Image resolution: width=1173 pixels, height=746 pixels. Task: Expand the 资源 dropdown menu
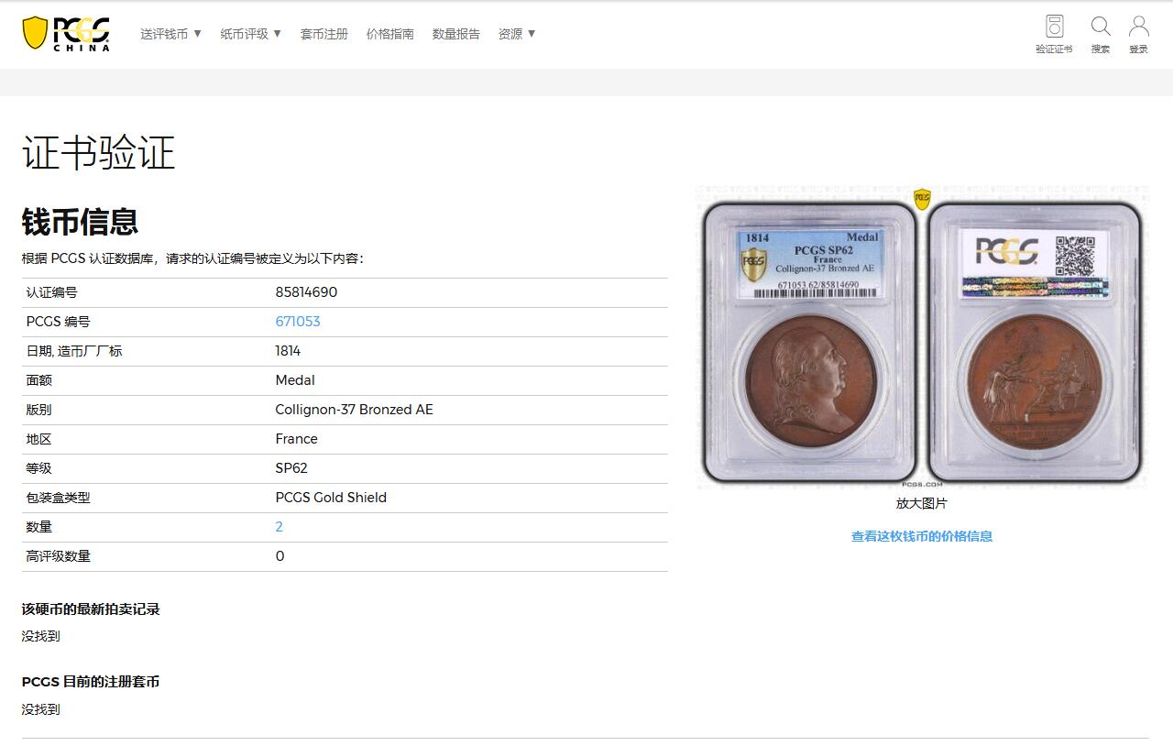517,34
